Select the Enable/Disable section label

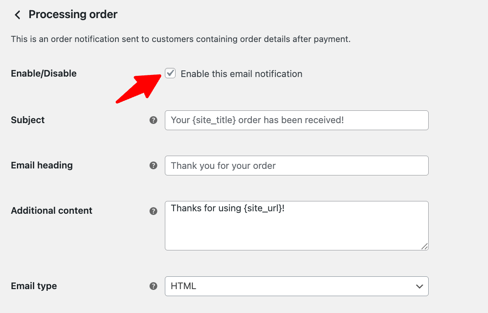tap(43, 73)
